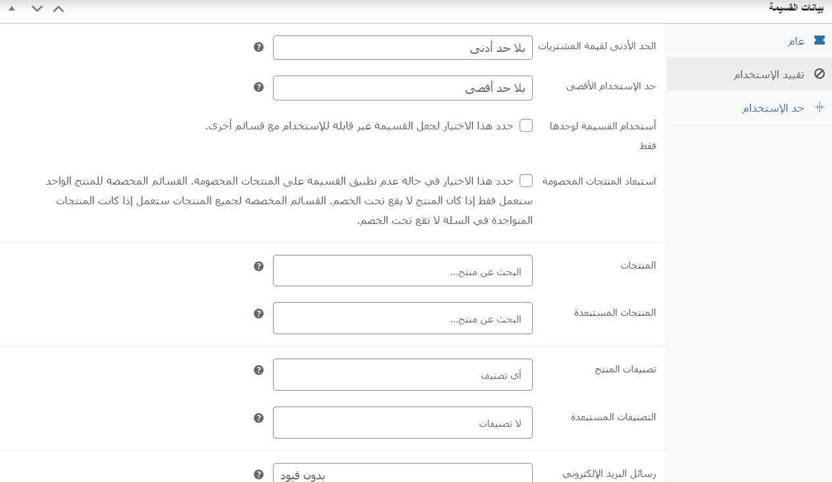Click help icon beside product categories field
Viewport: 832px width, 482px height.
[x=258, y=370]
